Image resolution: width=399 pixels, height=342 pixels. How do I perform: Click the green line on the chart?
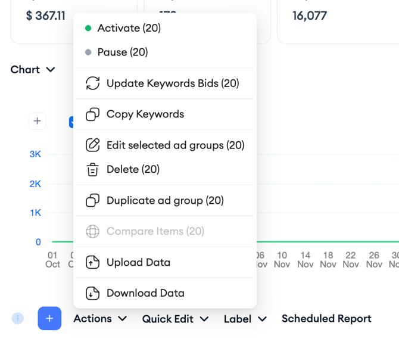point(328,242)
